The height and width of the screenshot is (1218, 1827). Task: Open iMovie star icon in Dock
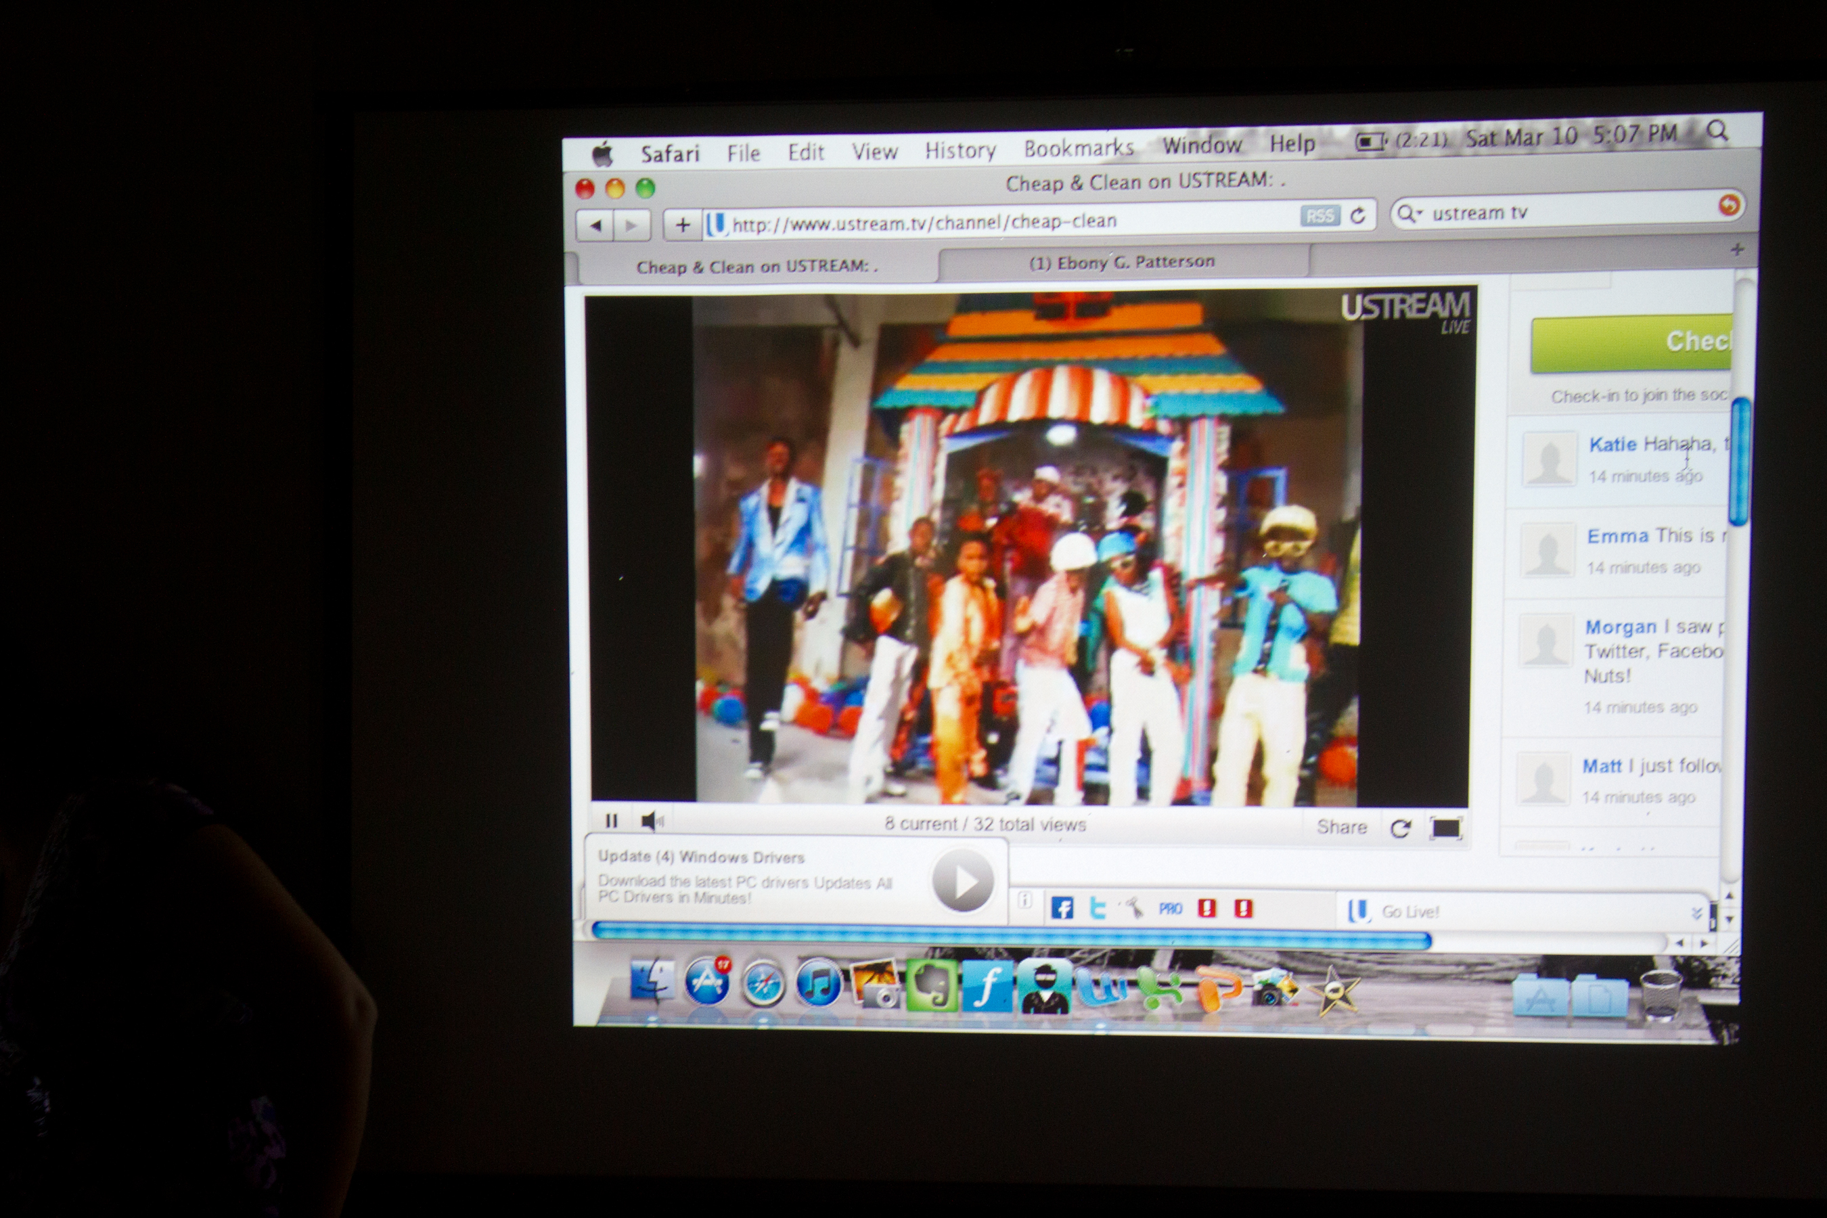(1332, 991)
